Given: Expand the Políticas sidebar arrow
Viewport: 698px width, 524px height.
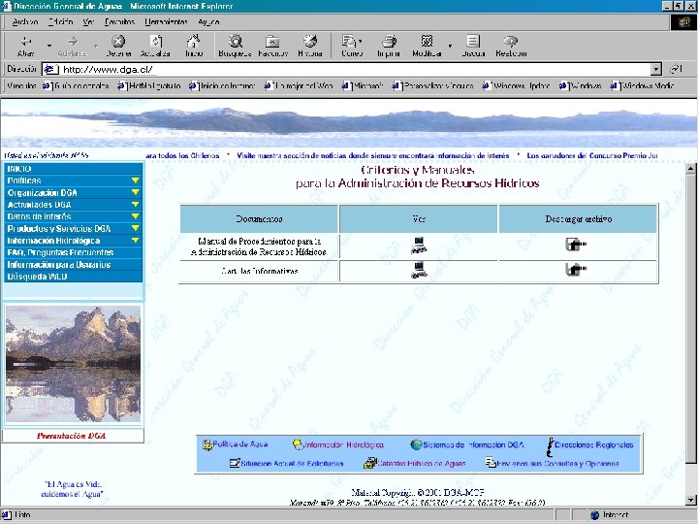Looking at the screenshot, I should 136,180.
